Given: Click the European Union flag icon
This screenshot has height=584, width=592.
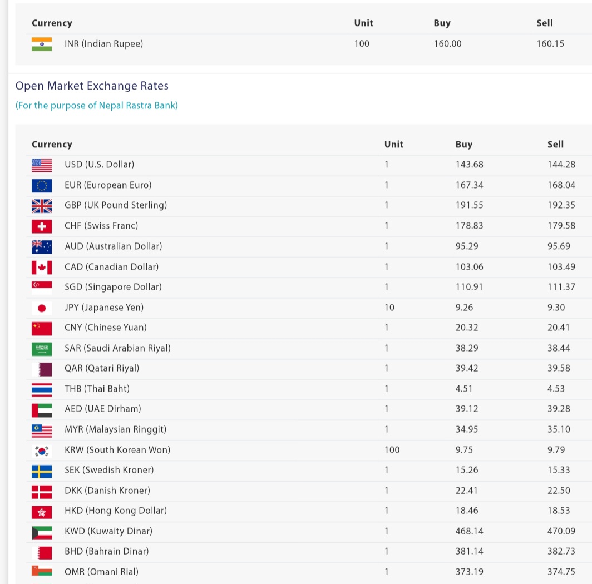Looking at the screenshot, I should click(x=42, y=185).
